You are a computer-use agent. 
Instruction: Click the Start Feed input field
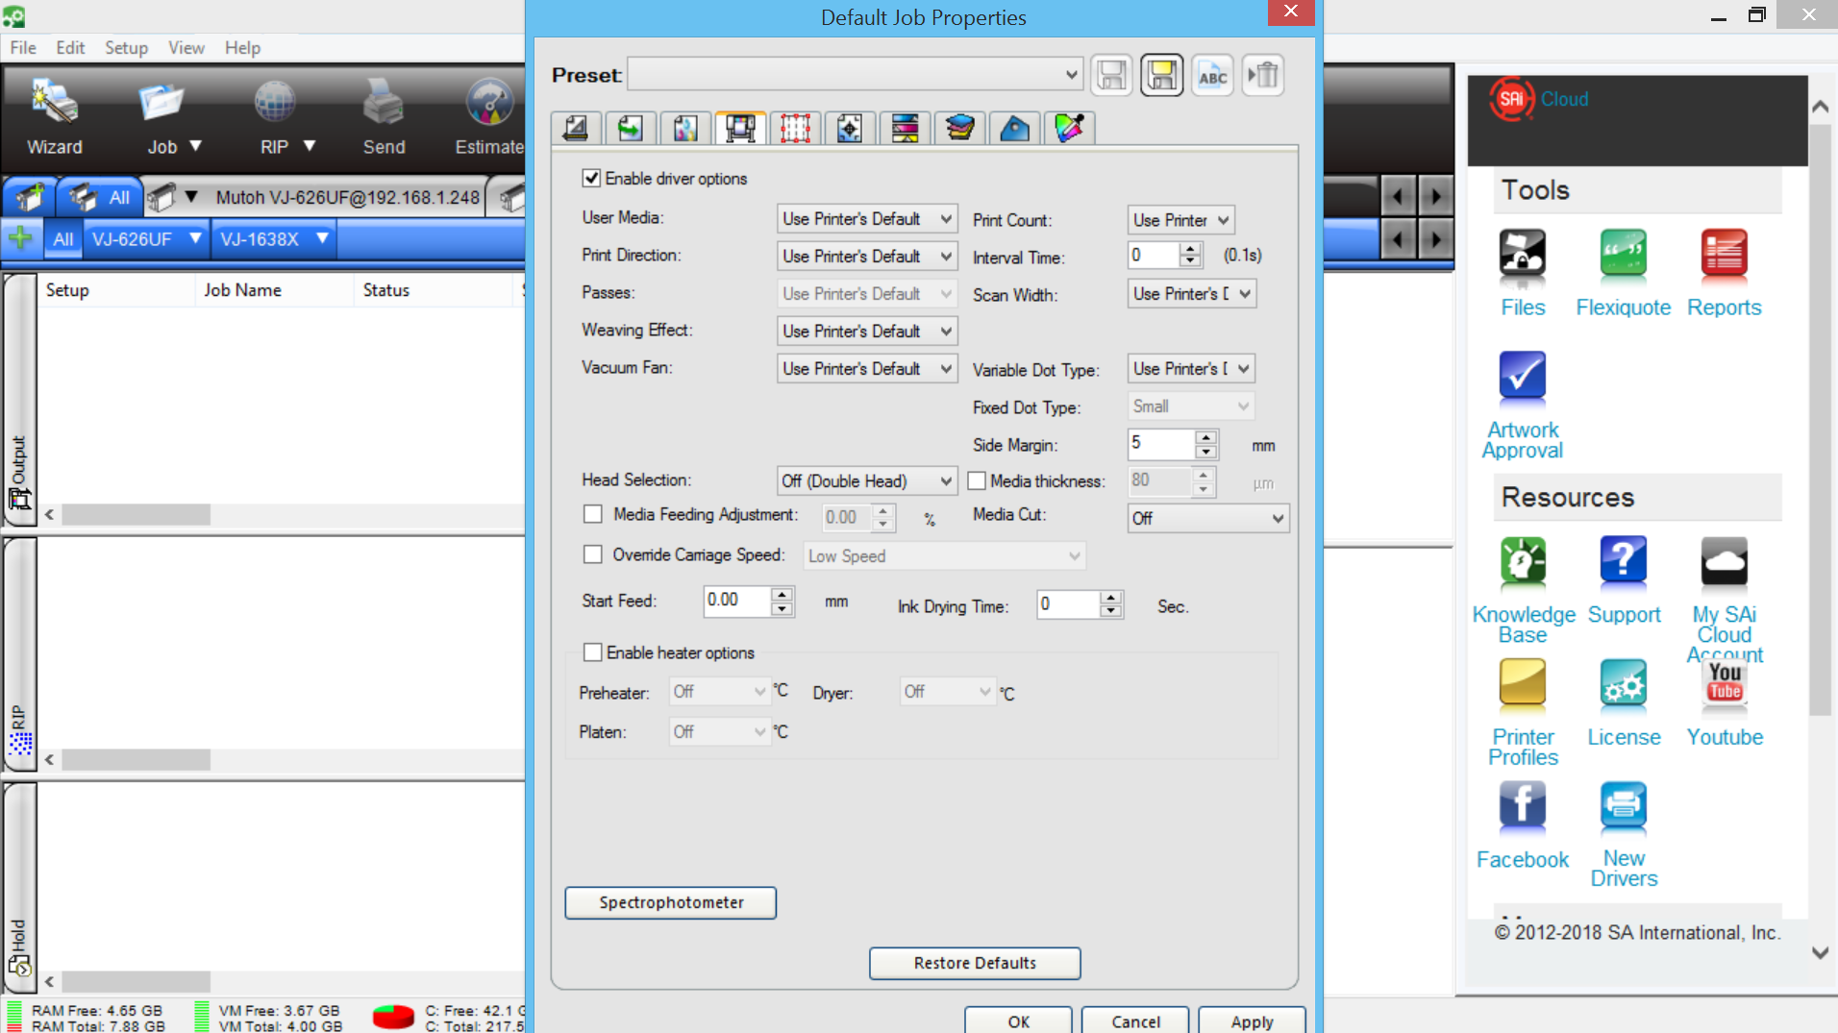737,601
